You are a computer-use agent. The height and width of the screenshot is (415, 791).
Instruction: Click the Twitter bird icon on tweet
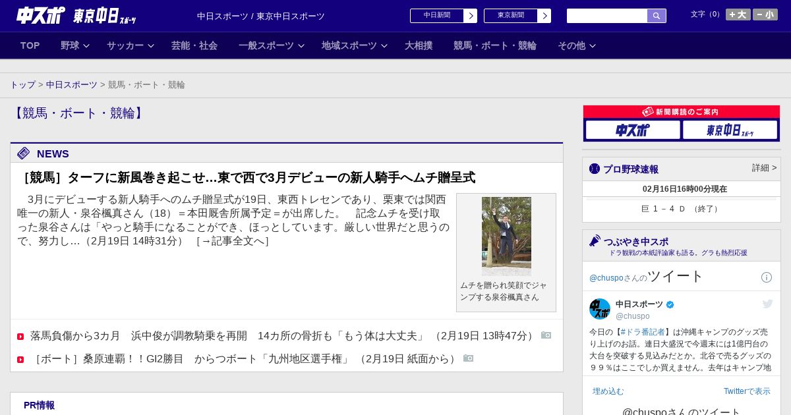click(x=767, y=304)
